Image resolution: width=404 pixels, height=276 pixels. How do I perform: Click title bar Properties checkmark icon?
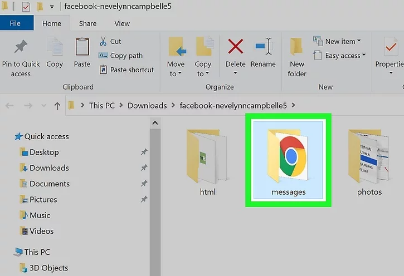pyautogui.click(x=26, y=7)
